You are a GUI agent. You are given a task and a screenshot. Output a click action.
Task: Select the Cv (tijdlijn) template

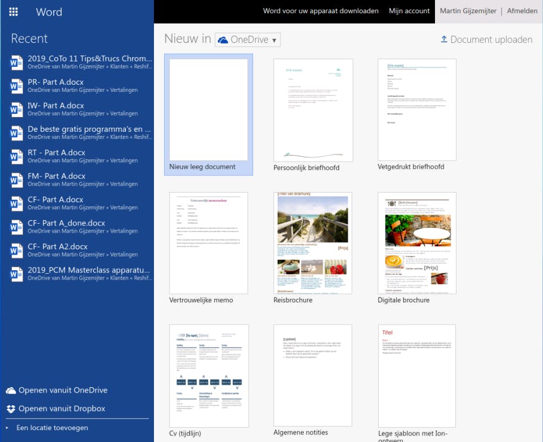[x=209, y=375]
